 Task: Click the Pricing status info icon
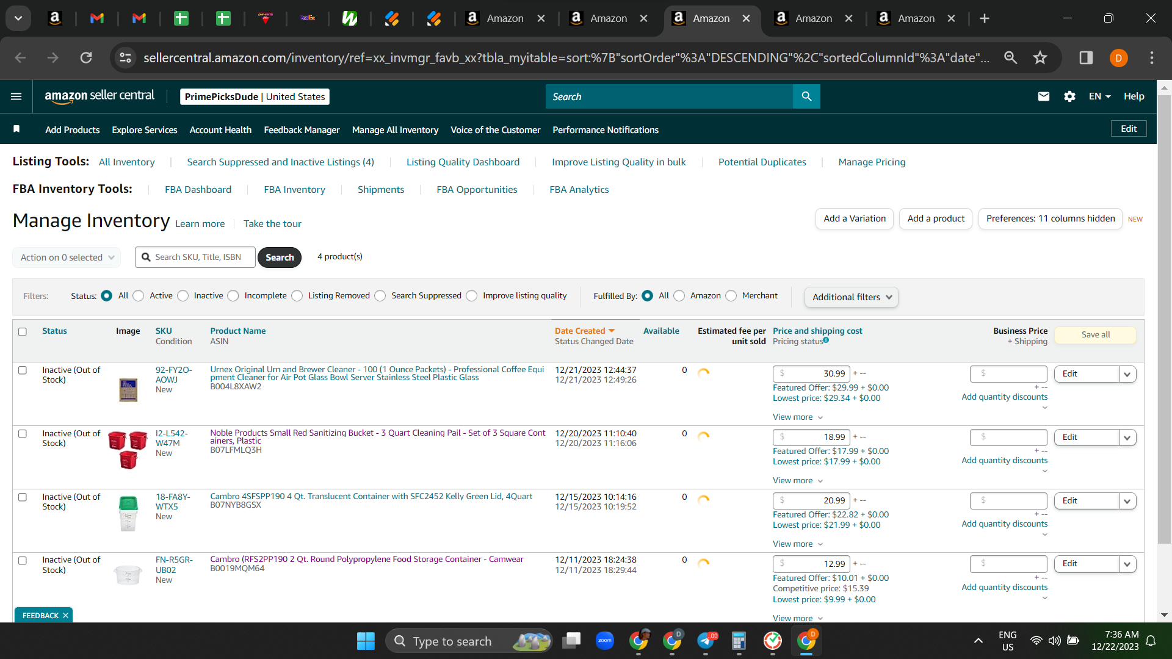826,340
